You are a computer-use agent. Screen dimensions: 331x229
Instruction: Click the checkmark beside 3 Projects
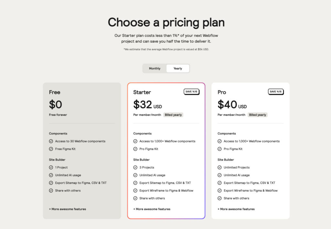click(x=135, y=167)
